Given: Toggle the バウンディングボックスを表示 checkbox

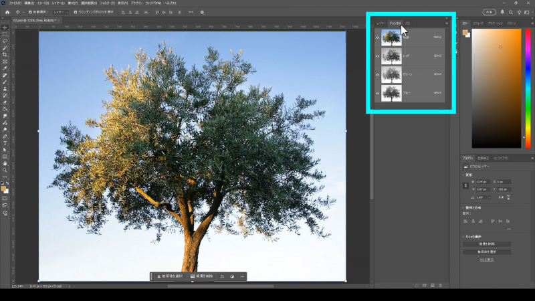Looking at the screenshot, I should tap(76, 12).
